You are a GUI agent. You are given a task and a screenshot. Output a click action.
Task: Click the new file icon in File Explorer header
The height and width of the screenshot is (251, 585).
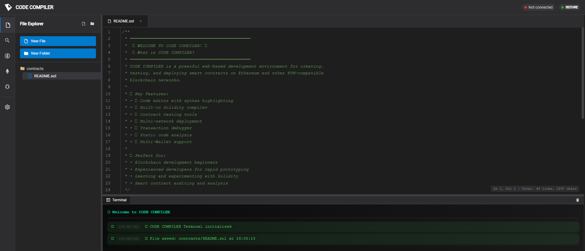click(84, 24)
